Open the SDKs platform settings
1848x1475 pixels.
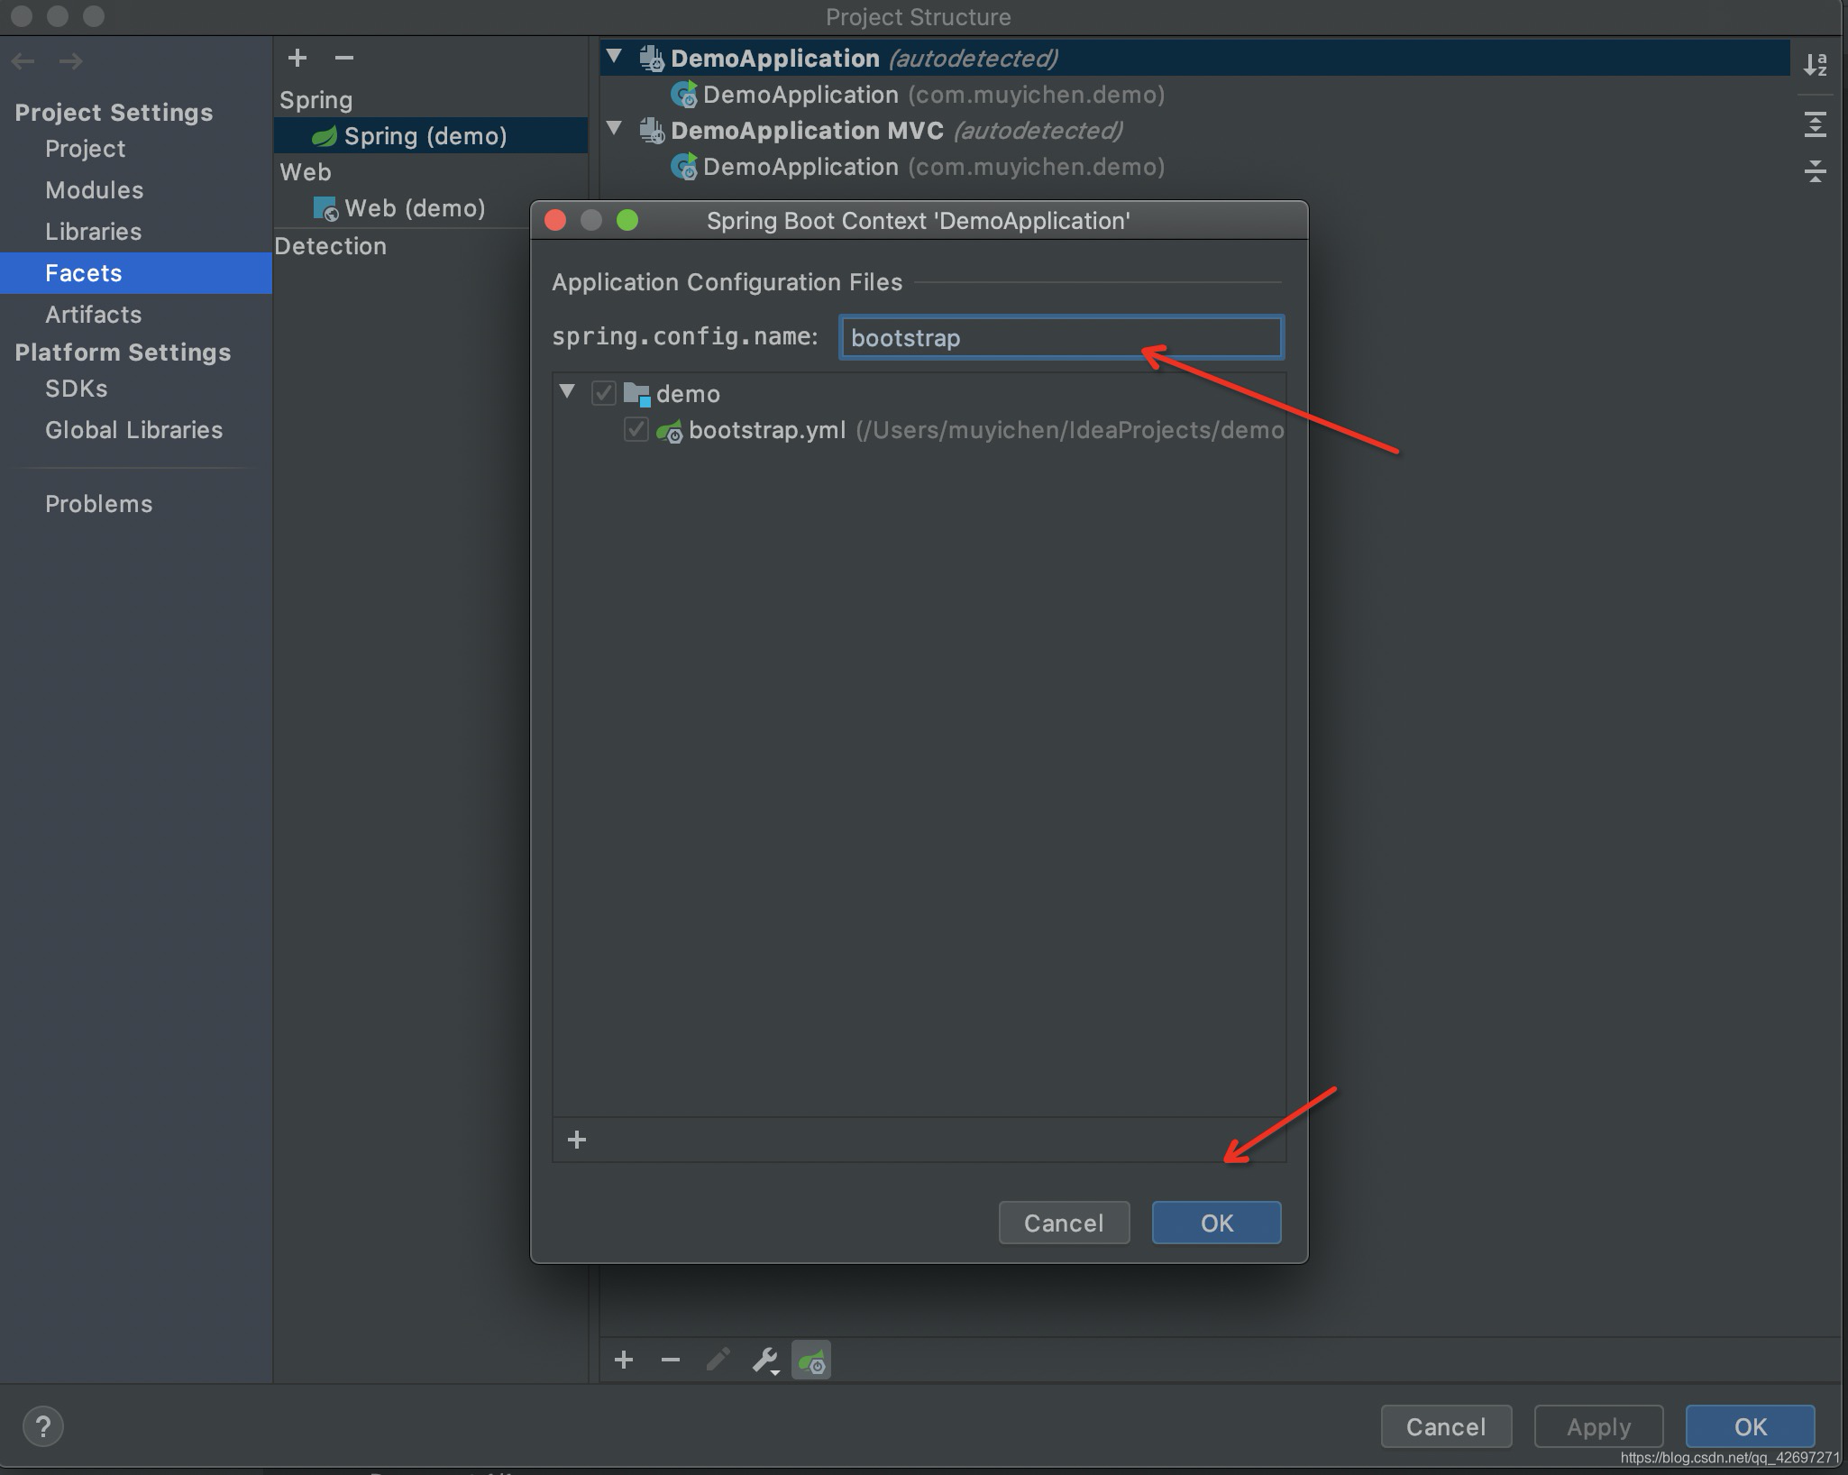pyautogui.click(x=77, y=389)
